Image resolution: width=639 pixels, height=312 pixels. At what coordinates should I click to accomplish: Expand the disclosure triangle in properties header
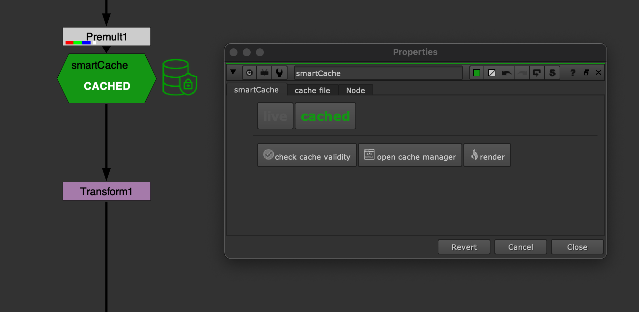[x=234, y=73]
